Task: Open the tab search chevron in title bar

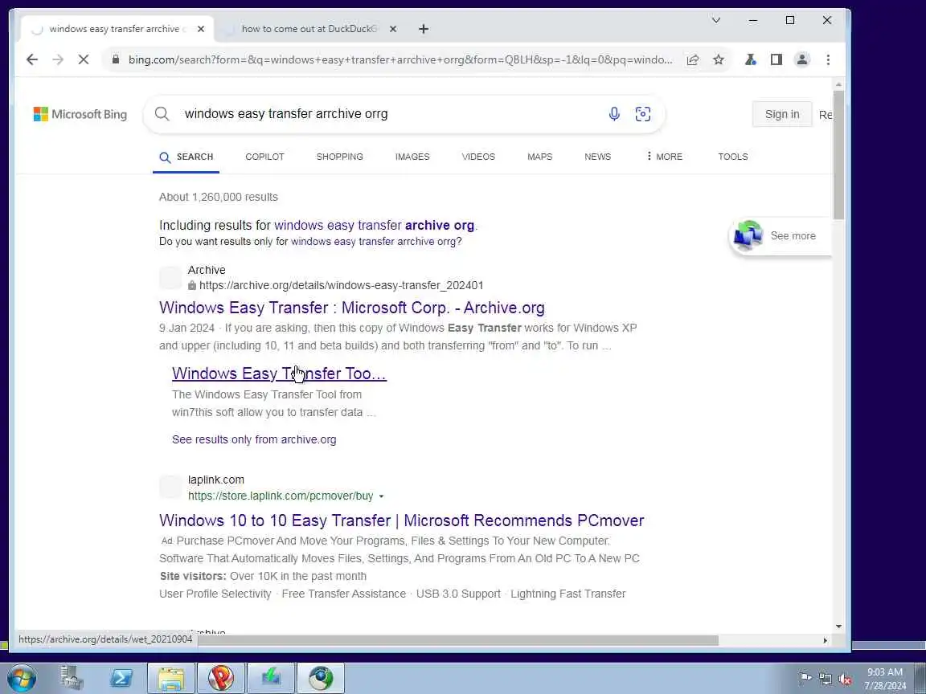Action: coord(715,20)
